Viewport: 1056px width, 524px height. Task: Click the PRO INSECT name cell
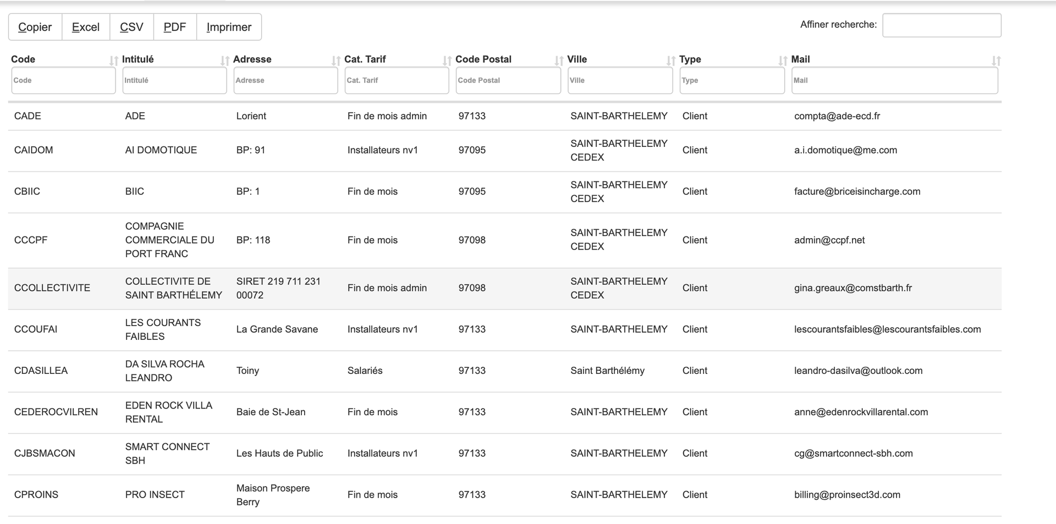pyautogui.click(x=155, y=494)
